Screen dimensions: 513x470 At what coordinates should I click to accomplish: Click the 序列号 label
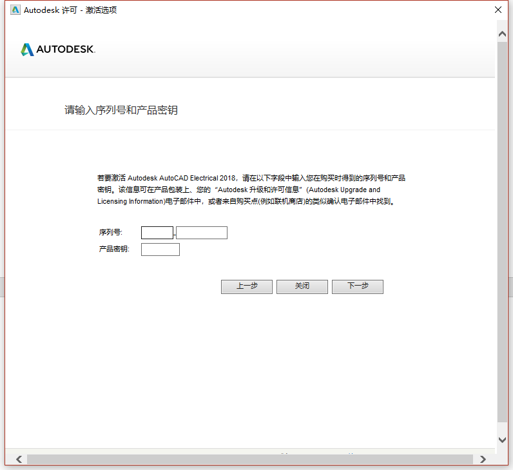point(111,232)
